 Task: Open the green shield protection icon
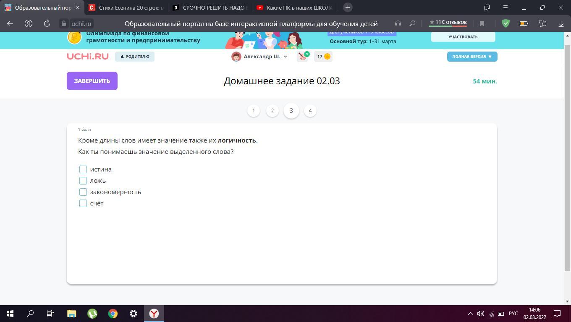(506, 23)
